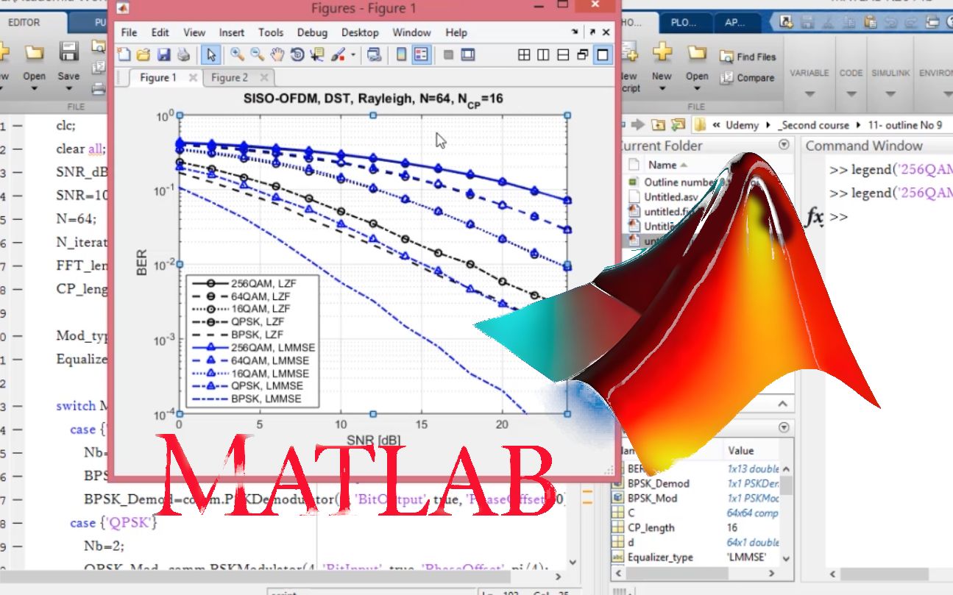
Task: Click the Save icon in the Editor toolstrip
Action: point(68,53)
